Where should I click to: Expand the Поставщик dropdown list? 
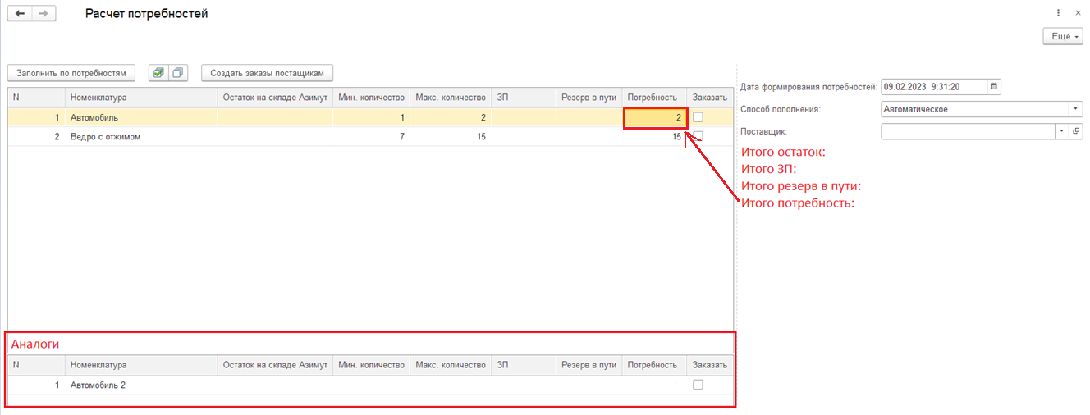[x=1061, y=130]
